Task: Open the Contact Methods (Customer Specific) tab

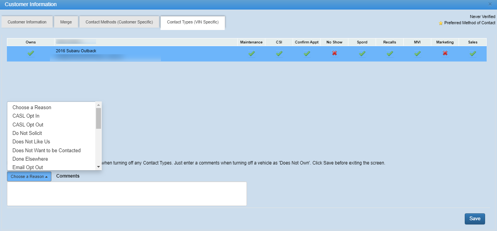Action: coord(119,22)
